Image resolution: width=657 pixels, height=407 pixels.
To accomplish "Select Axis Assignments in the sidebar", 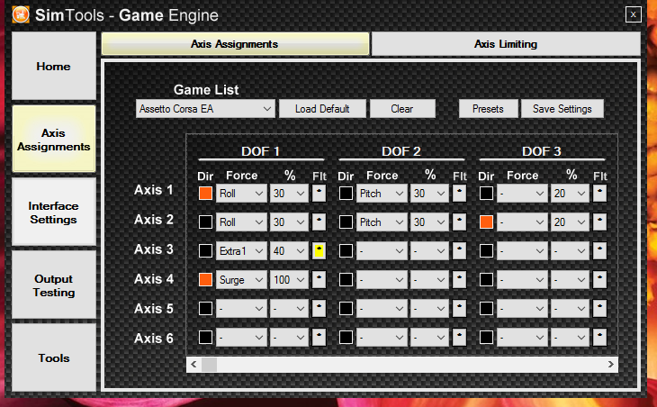I will (54, 140).
